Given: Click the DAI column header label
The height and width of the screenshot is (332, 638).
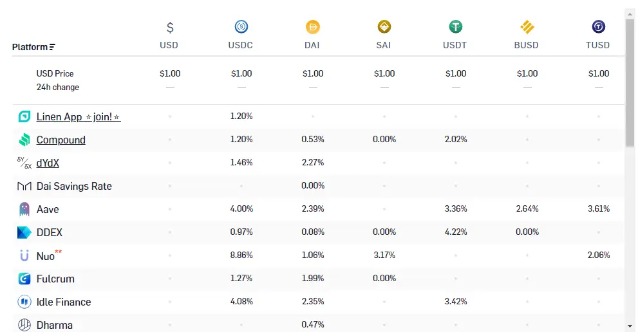Looking at the screenshot, I should coord(312,45).
